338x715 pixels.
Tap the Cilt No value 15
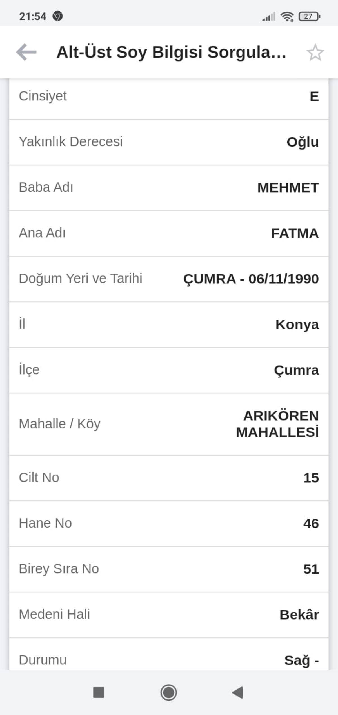pos(311,478)
